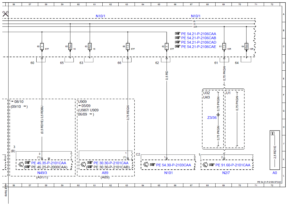Follow the PE 91.60-P-2101CAA link

233,165
